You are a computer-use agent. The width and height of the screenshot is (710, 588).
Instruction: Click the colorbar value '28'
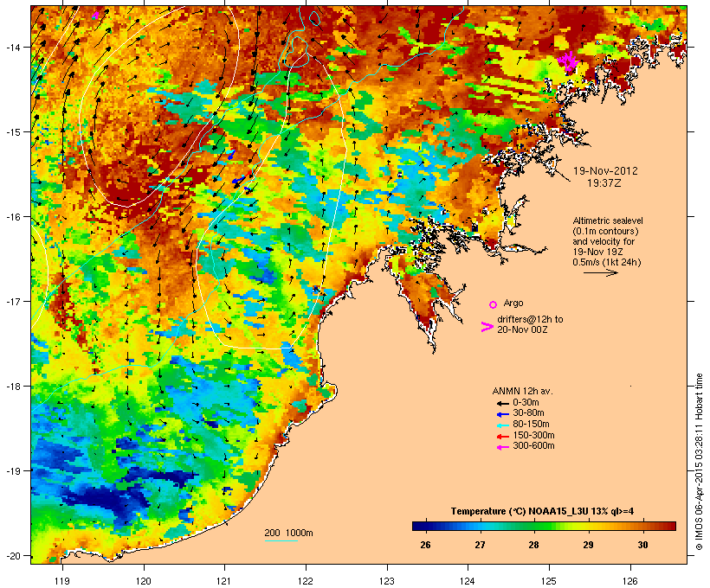click(534, 545)
